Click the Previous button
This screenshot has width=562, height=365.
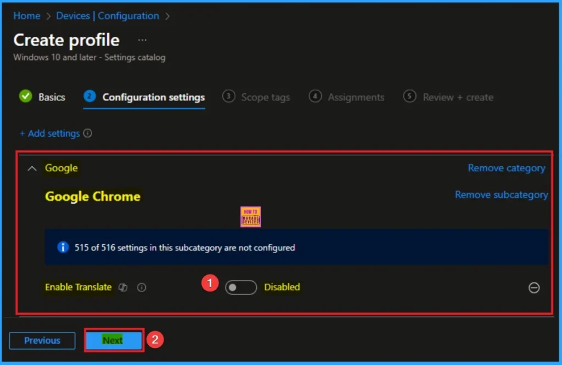click(x=42, y=340)
